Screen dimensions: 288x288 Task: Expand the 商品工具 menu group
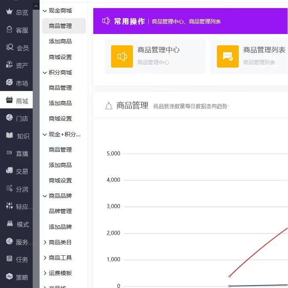(x=45, y=258)
